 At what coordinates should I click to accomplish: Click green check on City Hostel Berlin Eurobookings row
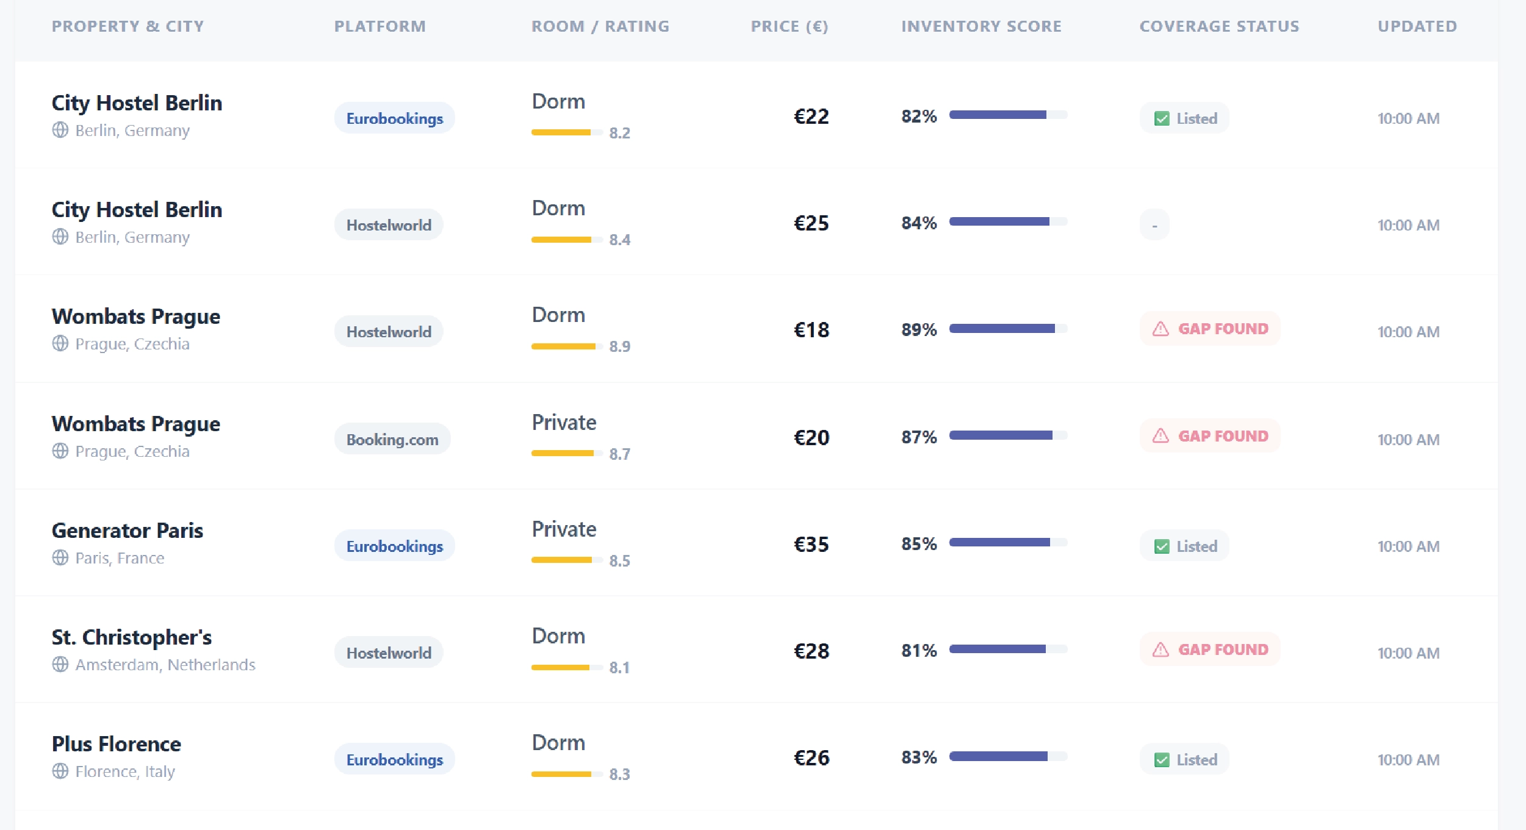(1162, 118)
